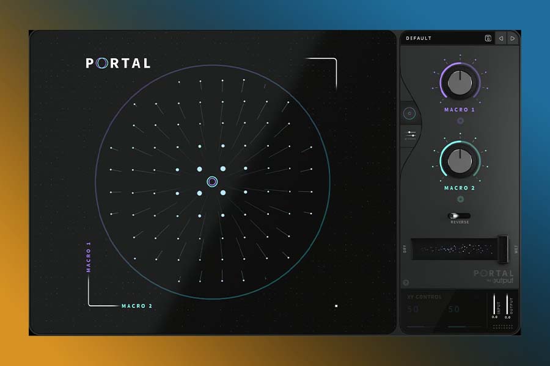
Task: Click the XY CONTROL label
Action: 424,297
